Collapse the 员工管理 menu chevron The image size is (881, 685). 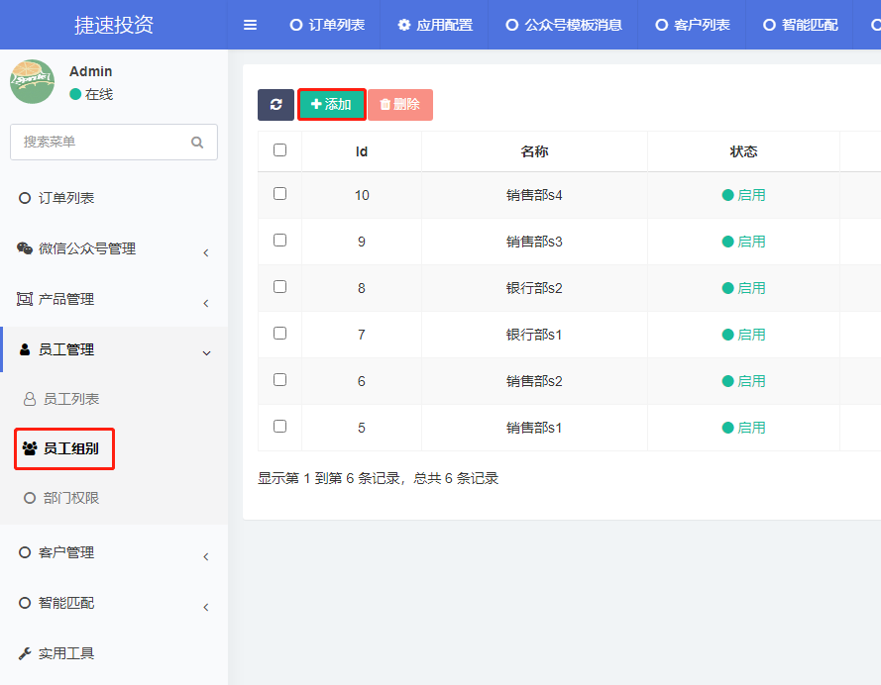(x=206, y=353)
